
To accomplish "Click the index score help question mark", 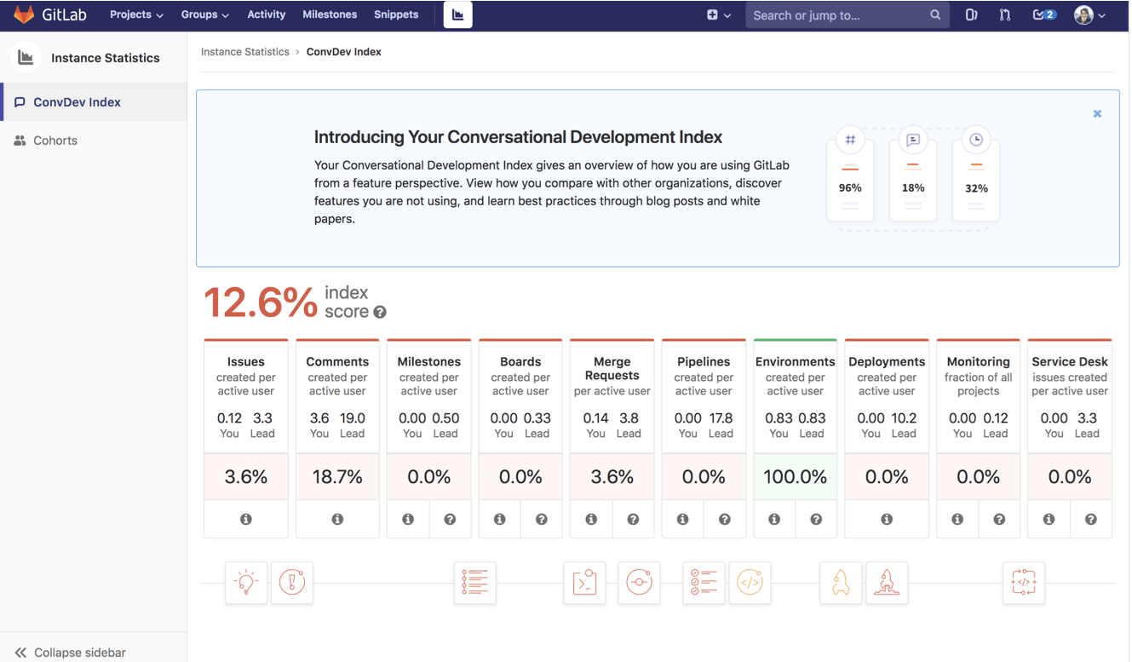I will 380,313.
